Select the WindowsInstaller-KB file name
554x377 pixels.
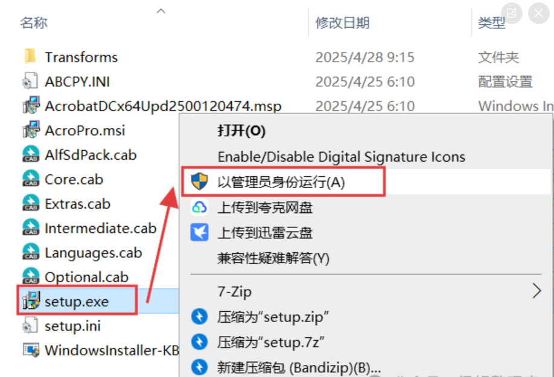point(112,350)
